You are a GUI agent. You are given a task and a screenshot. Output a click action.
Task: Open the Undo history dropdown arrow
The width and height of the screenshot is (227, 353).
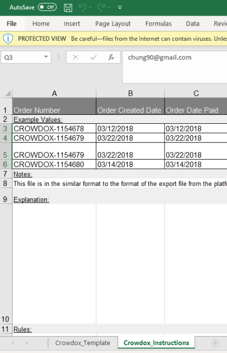(x=90, y=7)
